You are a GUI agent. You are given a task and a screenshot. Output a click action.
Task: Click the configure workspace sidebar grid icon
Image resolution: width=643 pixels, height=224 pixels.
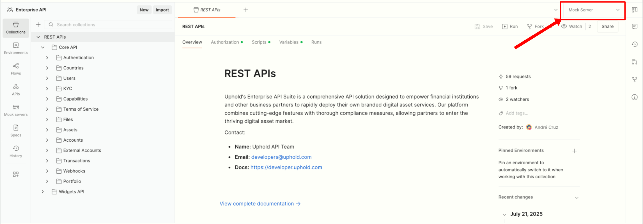(16, 174)
